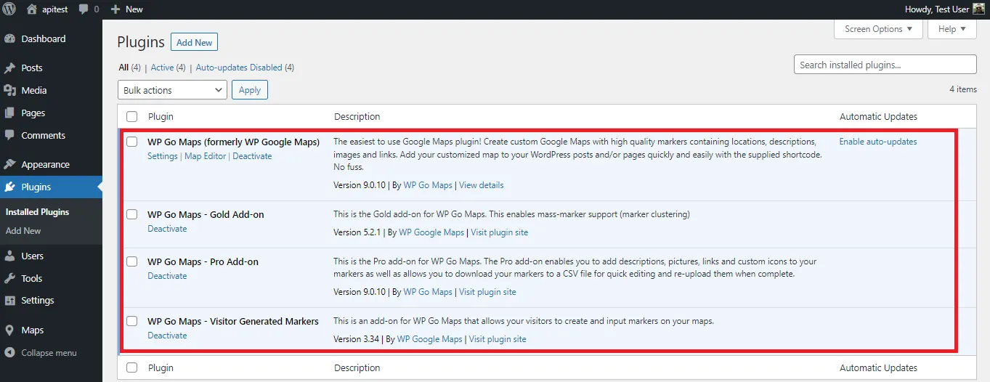Click the Posts pushpin icon

tap(10, 68)
